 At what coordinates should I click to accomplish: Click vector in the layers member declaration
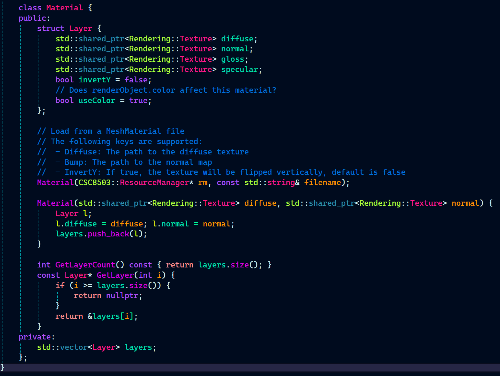(x=74, y=347)
